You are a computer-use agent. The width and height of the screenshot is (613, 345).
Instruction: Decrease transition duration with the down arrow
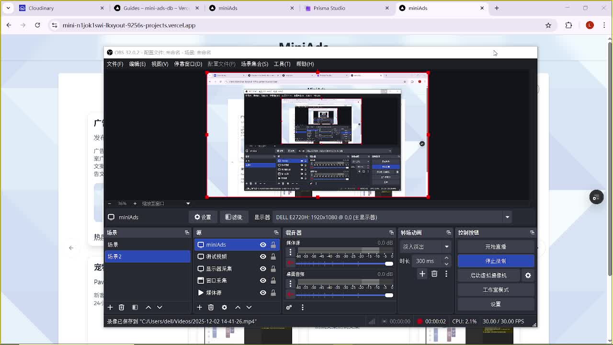(446, 264)
